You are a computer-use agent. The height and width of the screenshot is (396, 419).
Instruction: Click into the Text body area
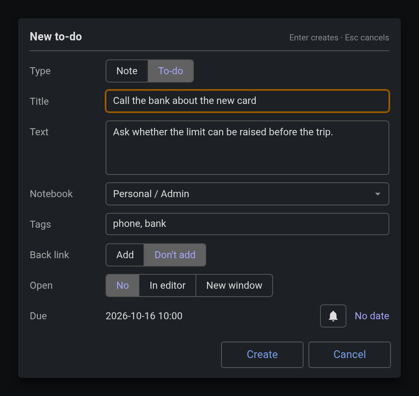click(247, 148)
